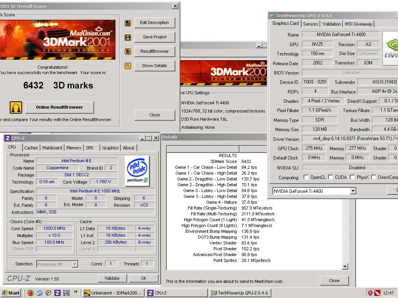
Task: Open the Caches tab in CPU-Z
Action: coord(31,148)
